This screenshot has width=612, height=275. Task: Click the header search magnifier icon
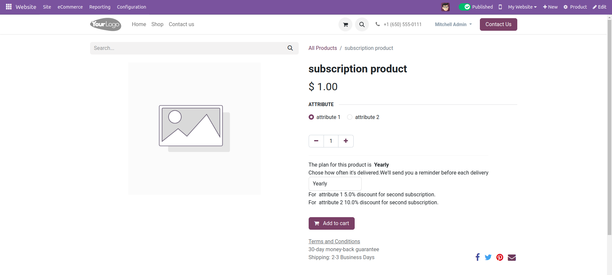[x=362, y=24]
